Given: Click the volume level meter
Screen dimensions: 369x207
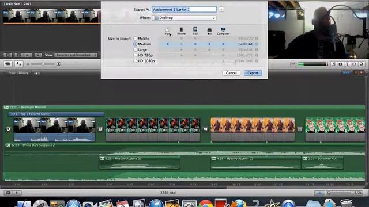Looking at the screenshot, I should (x=312, y=64).
